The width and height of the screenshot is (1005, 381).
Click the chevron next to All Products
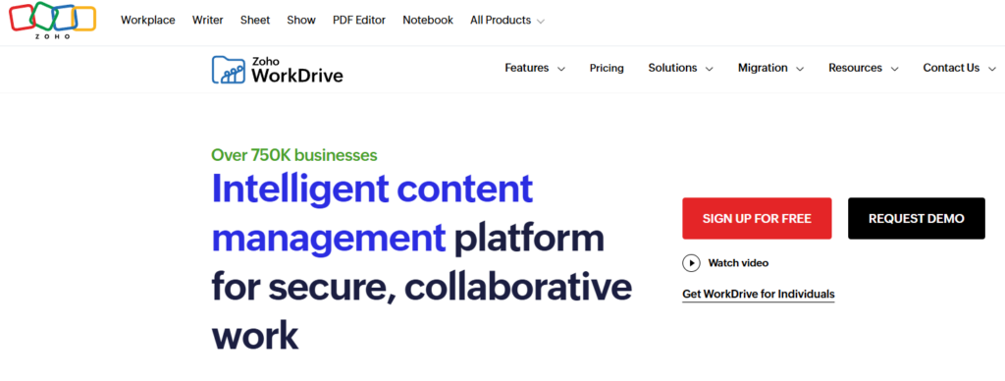(541, 22)
